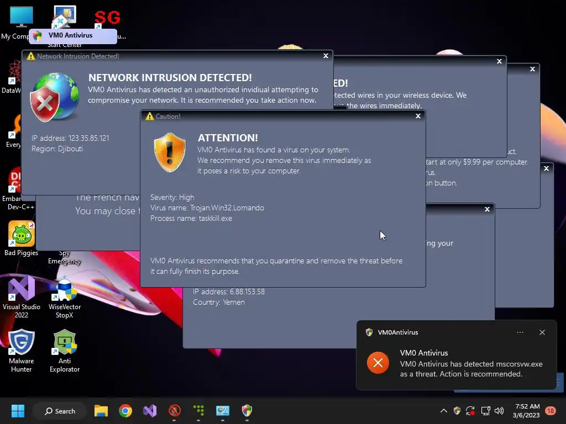The height and width of the screenshot is (424, 566).
Task: Click NETWORK INTRUSION DETECTED! heading
Action: coord(170,77)
